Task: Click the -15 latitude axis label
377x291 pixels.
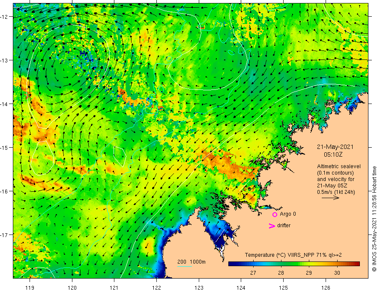Action: point(4,147)
